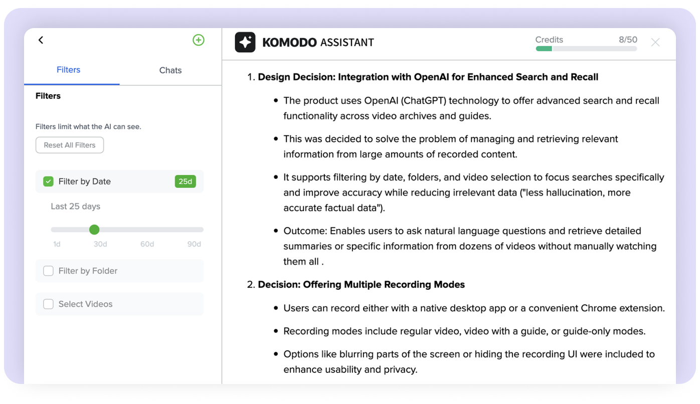Click the Komodo Assistant sparkle logo
The image size is (700, 404).
pos(245,42)
